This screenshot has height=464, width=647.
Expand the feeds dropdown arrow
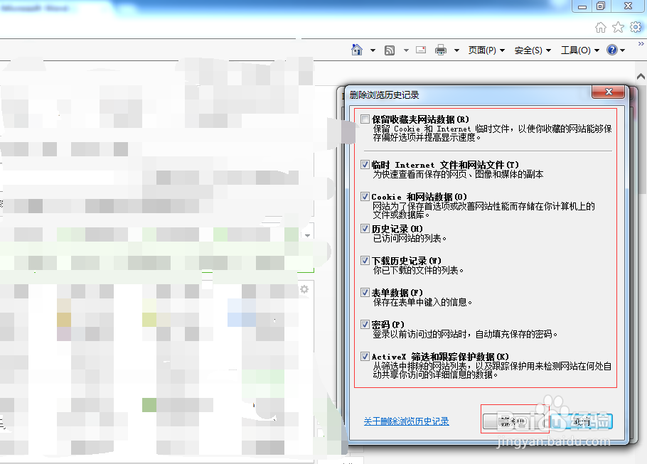(406, 50)
